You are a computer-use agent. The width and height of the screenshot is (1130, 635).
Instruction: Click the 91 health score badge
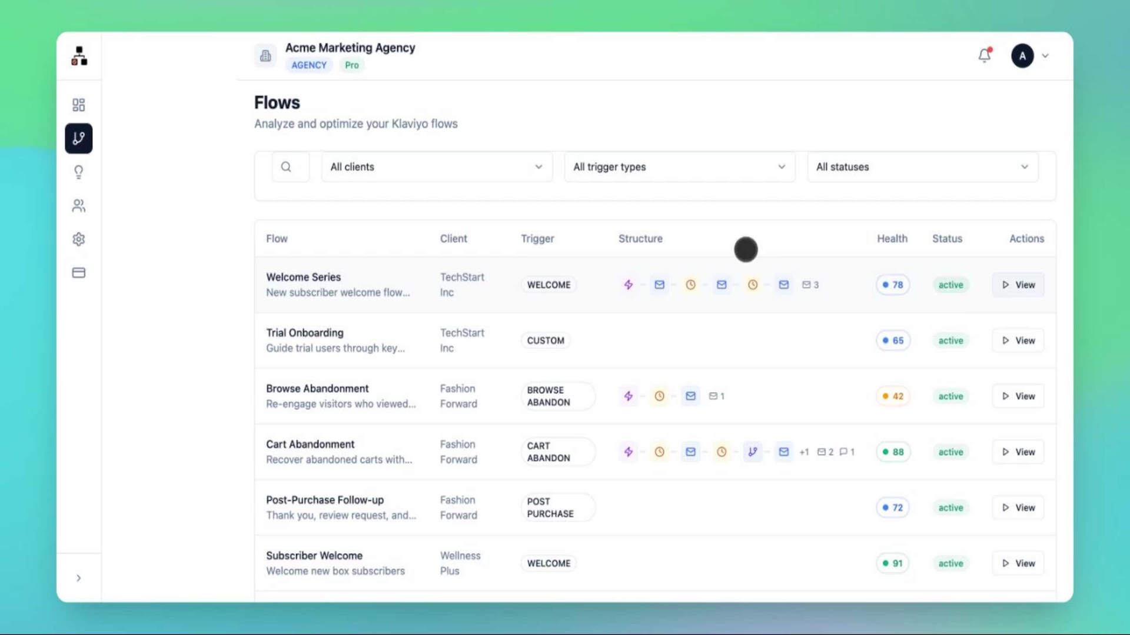click(x=892, y=563)
